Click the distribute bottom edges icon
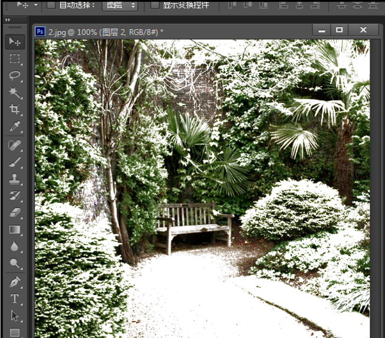The height and width of the screenshot is (338, 385). pyautogui.click(x=373, y=4)
